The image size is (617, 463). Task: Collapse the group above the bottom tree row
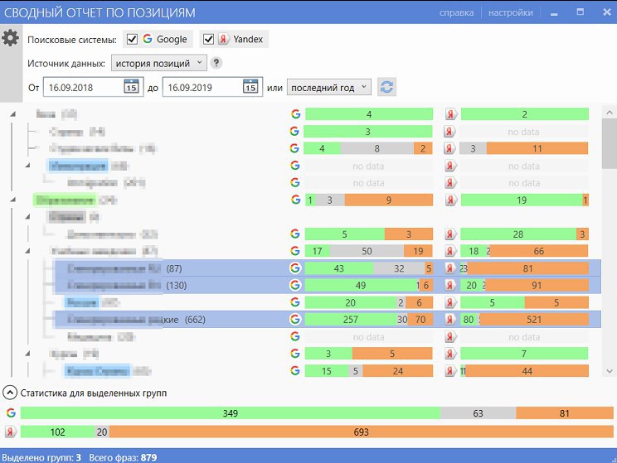[x=27, y=354]
